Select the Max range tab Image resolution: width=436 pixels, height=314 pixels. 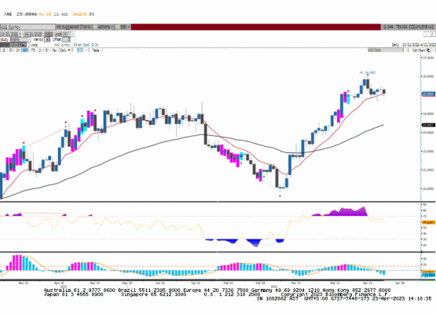click(54, 50)
